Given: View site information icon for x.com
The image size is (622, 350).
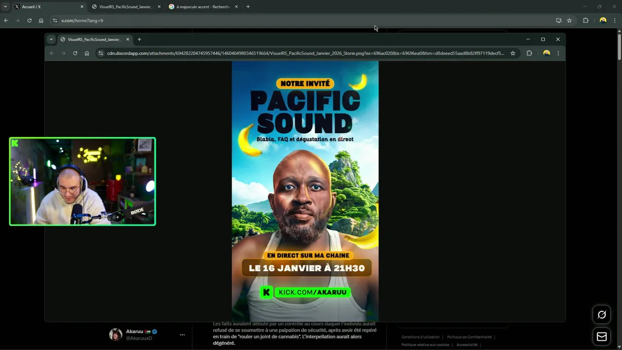Looking at the screenshot, I should tap(55, 20).
